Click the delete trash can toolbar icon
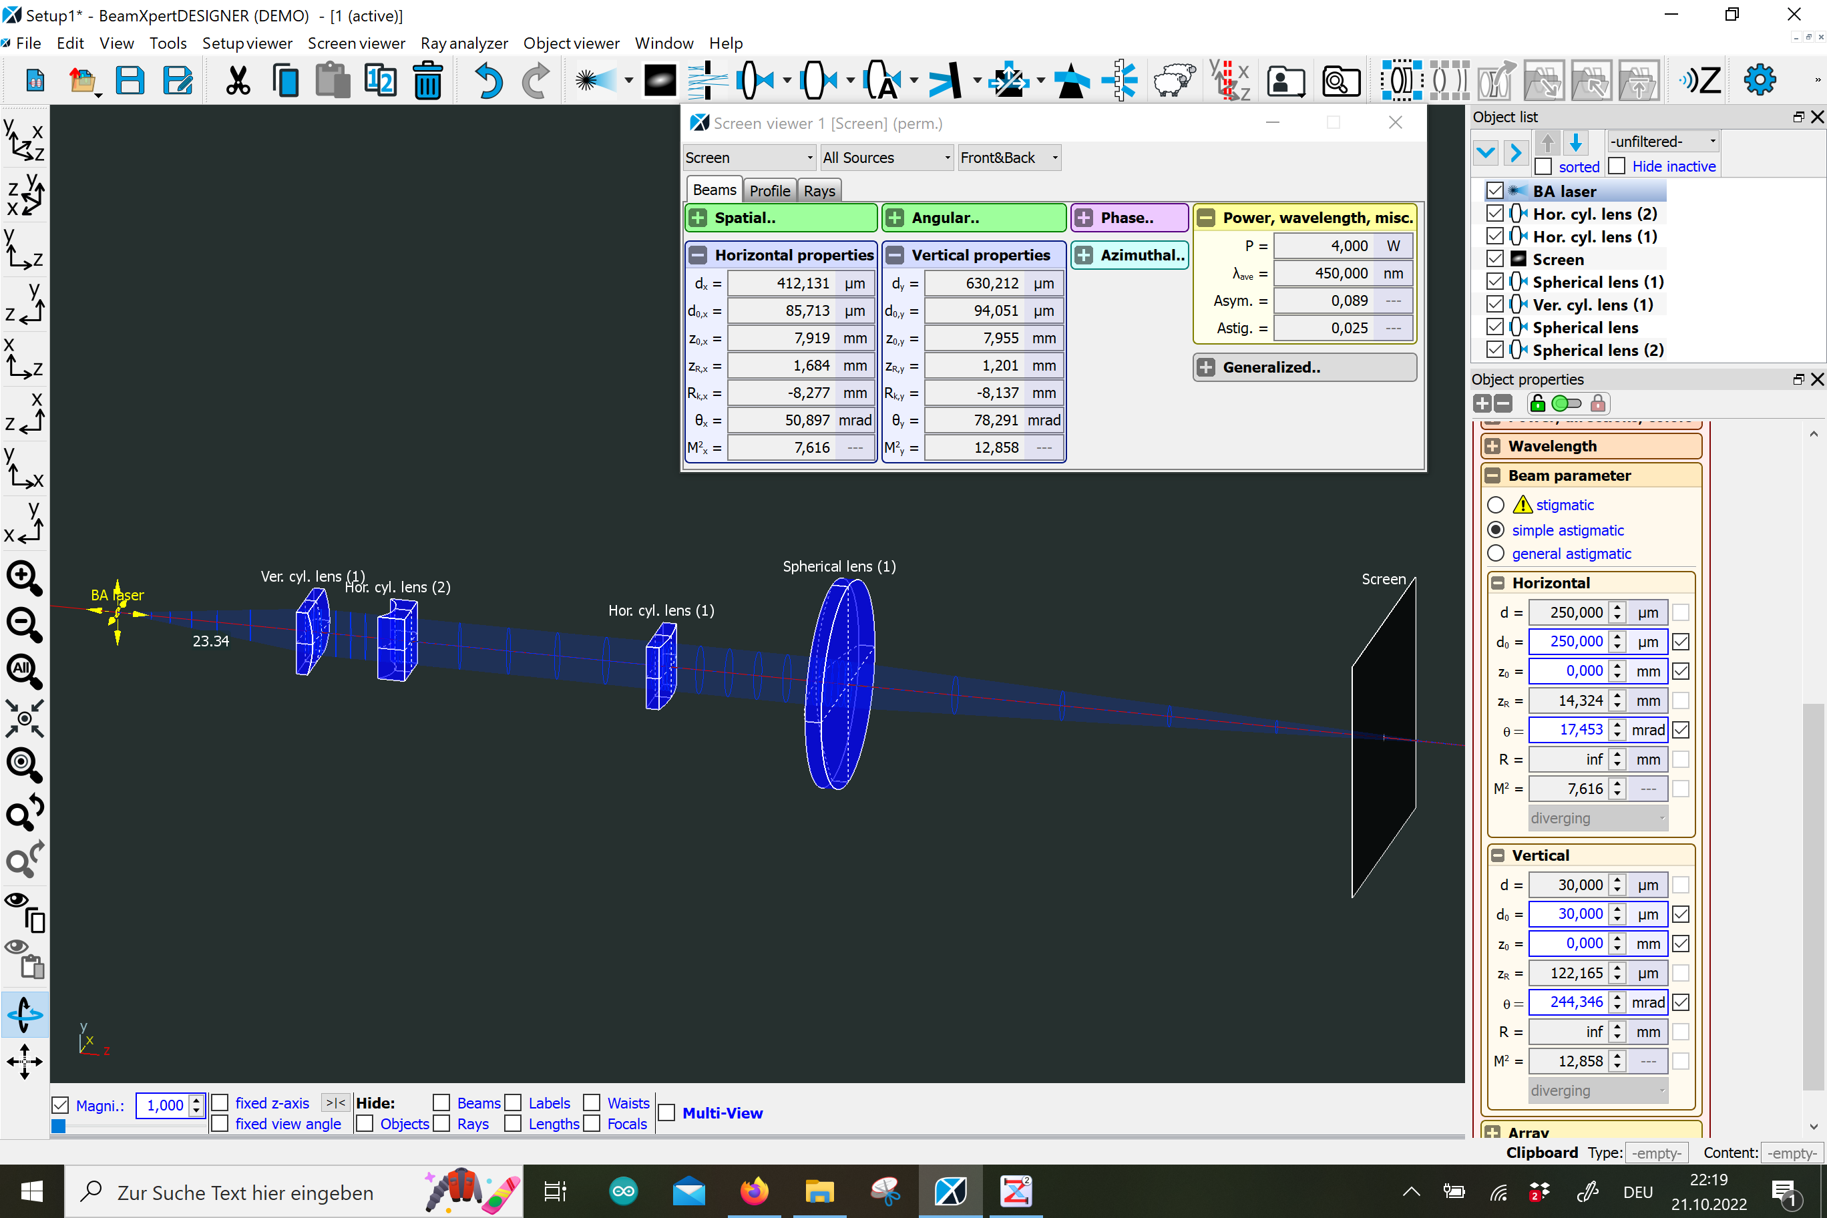 click(427, 81)
